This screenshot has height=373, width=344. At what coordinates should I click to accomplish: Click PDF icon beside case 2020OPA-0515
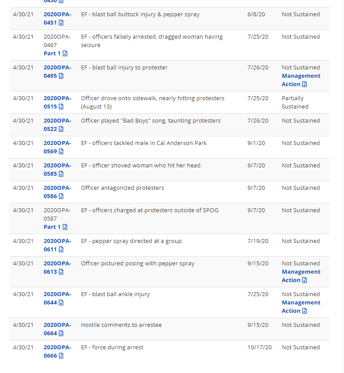61,107
